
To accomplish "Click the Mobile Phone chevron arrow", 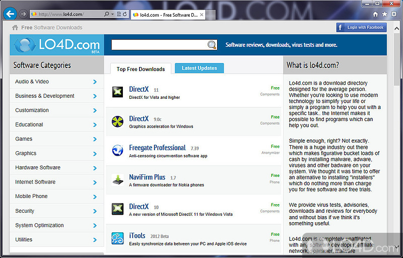I will click(x=95, y=197).
